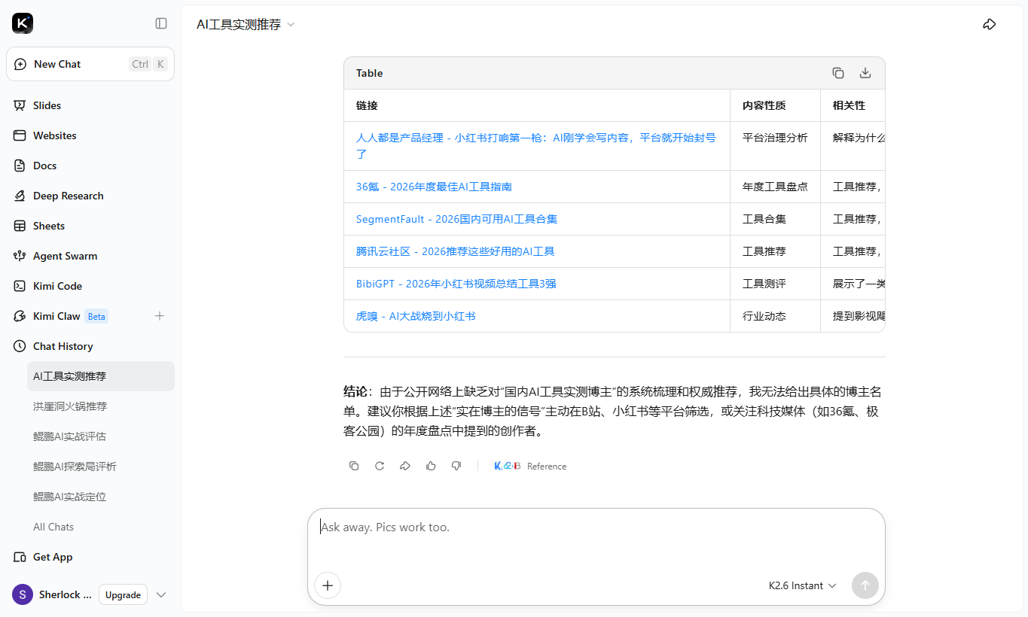This screenshot has height=617, width=1028.
Task: Add new Kimi Claw with plus icon
Action: pos(160,316)
